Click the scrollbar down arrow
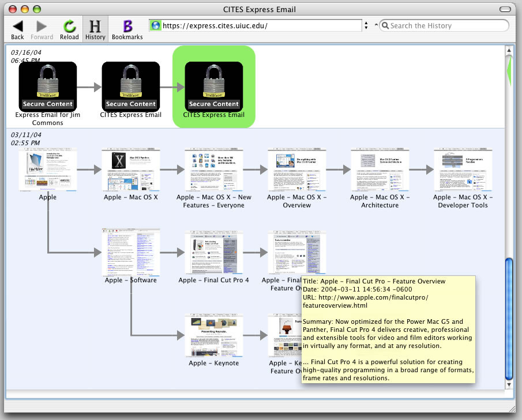Viewport: 522px width, 420px height. (x=509, y=385)
